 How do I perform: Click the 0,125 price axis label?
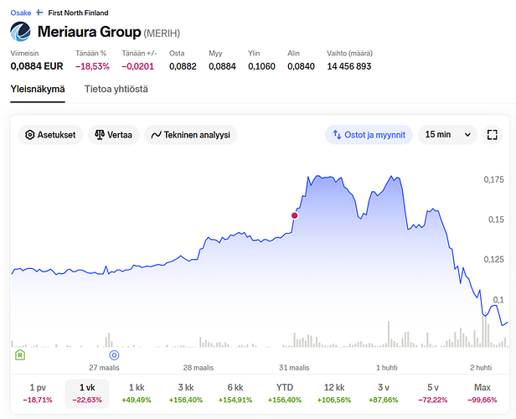493,260
